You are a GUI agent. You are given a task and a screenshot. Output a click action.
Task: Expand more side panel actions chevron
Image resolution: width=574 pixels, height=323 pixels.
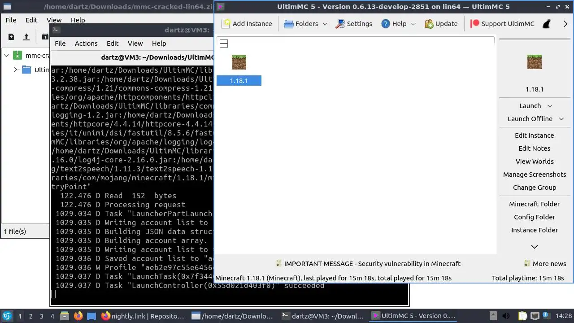click(x=535, y=247)
